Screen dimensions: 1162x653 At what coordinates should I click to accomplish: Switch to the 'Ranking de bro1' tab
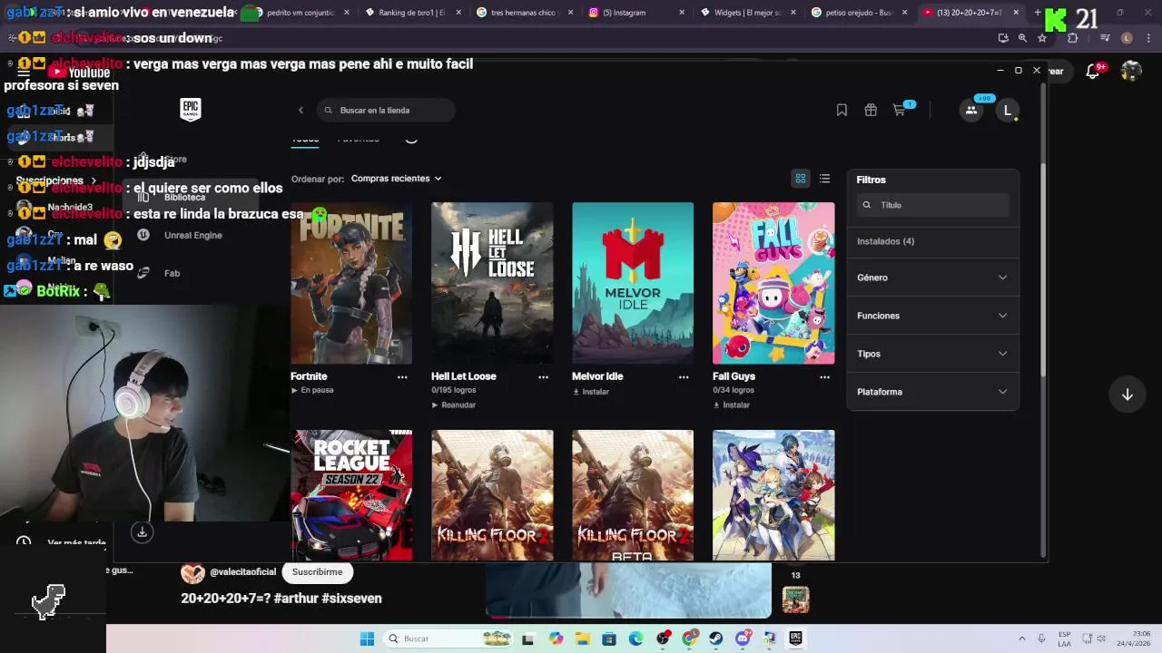[413, 13]
